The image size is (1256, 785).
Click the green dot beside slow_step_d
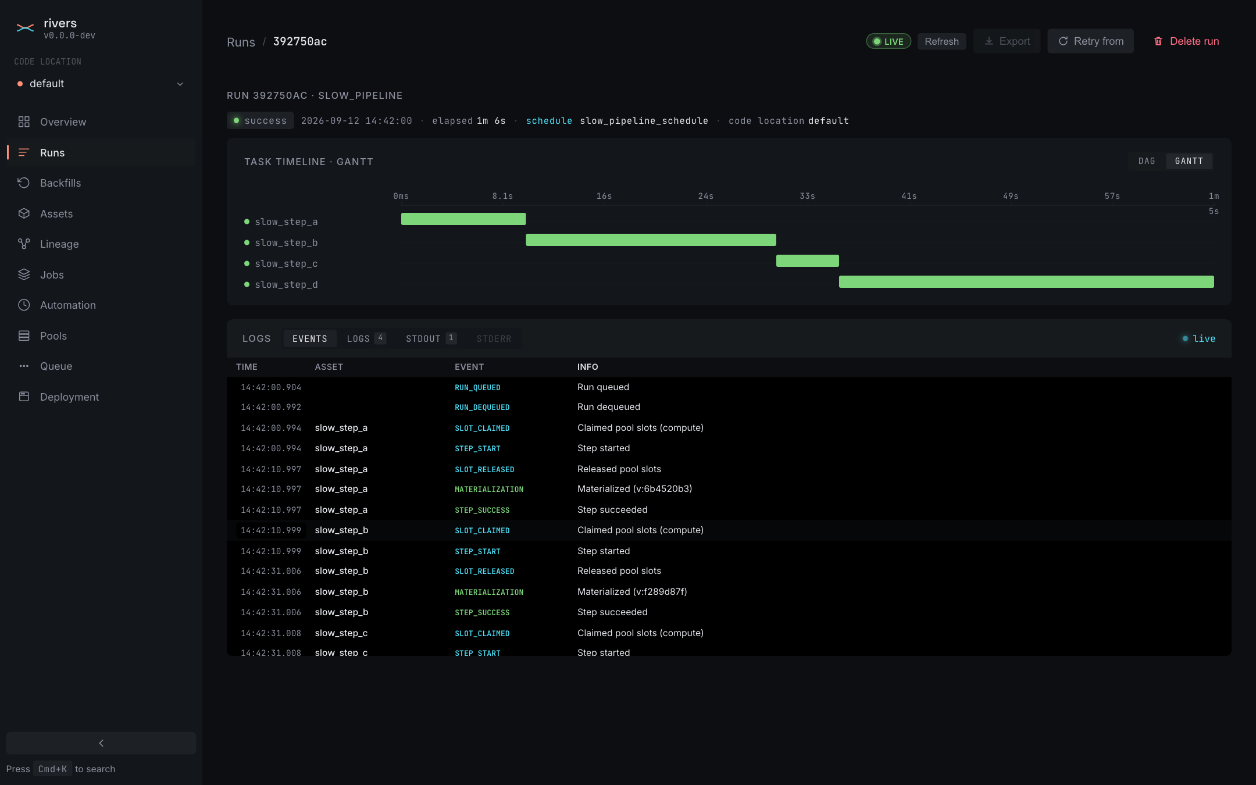pos(247,284)
